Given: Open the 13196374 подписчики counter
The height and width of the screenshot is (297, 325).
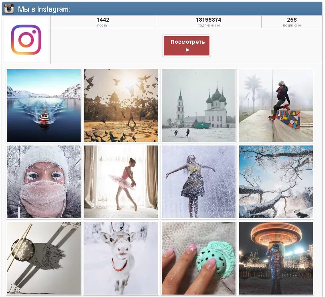Looking at the screenshot, I should point(208,22).
